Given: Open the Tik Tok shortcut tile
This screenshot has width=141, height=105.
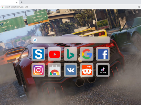Looking at the screenshot, I should tap(103, 70).
